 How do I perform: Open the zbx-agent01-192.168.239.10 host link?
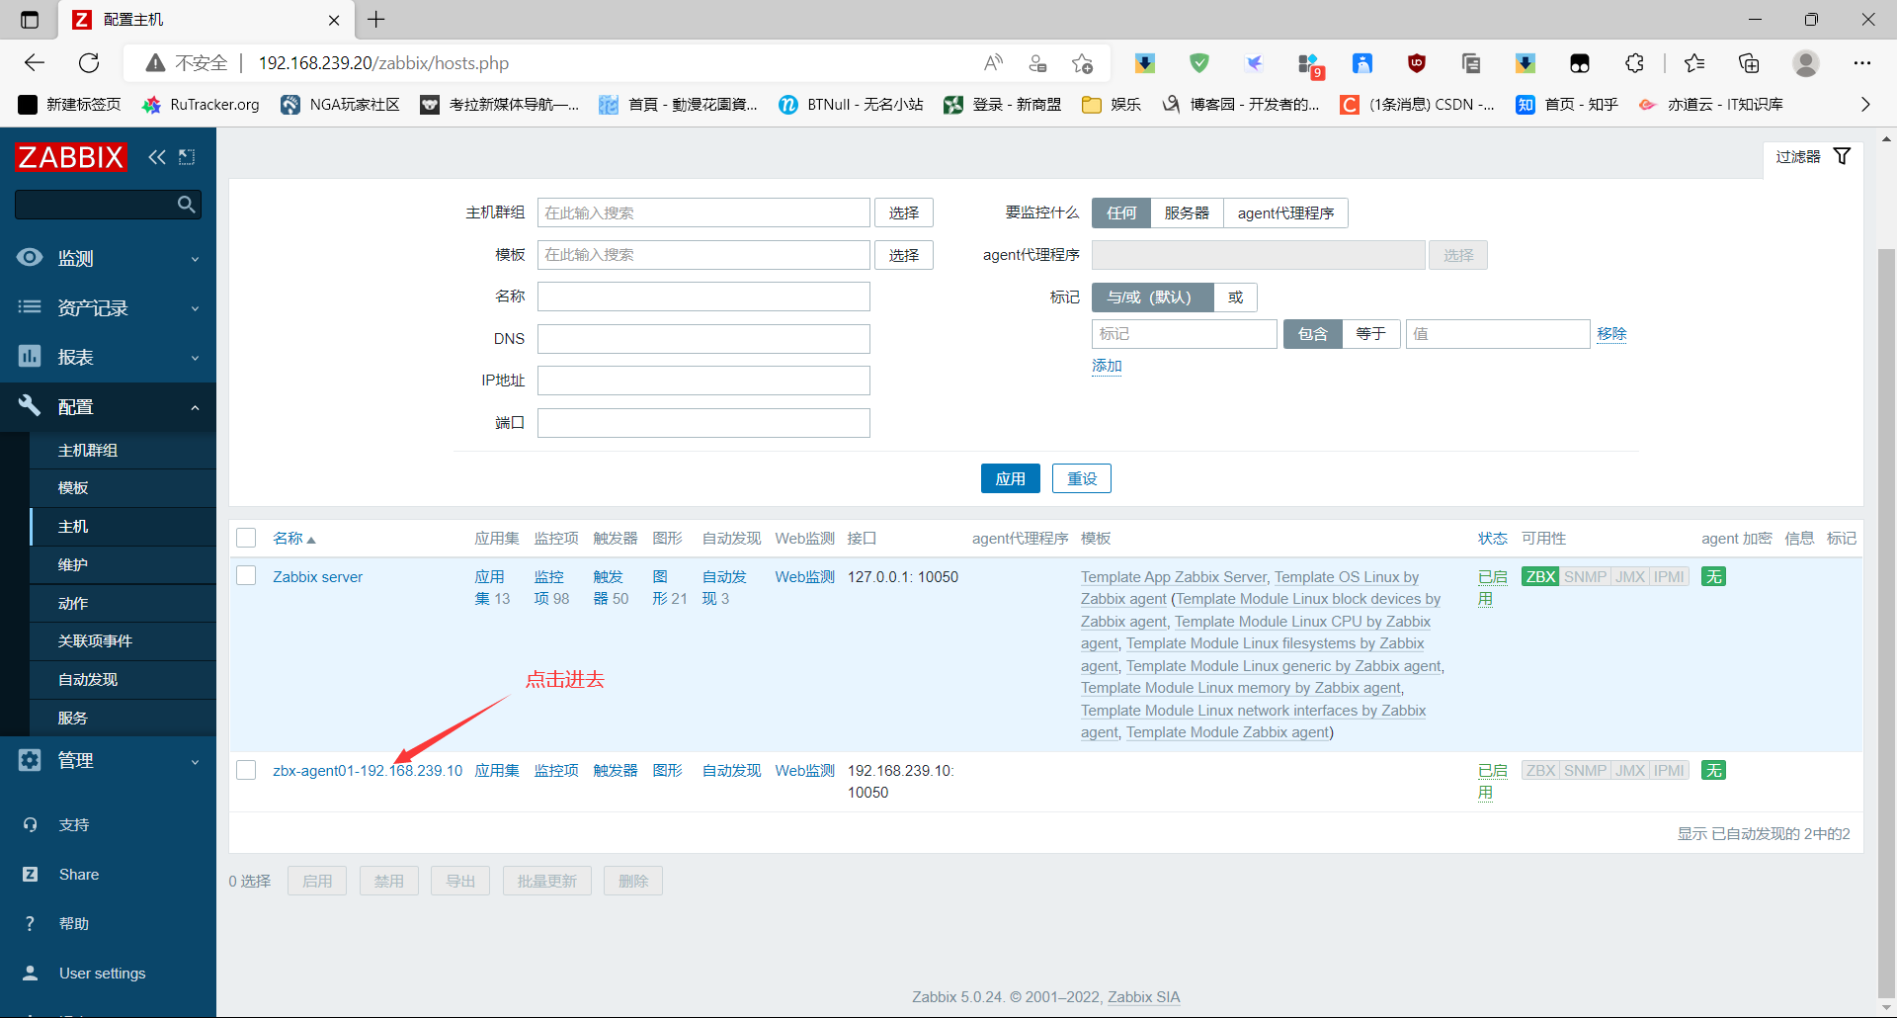coord(368,771)
